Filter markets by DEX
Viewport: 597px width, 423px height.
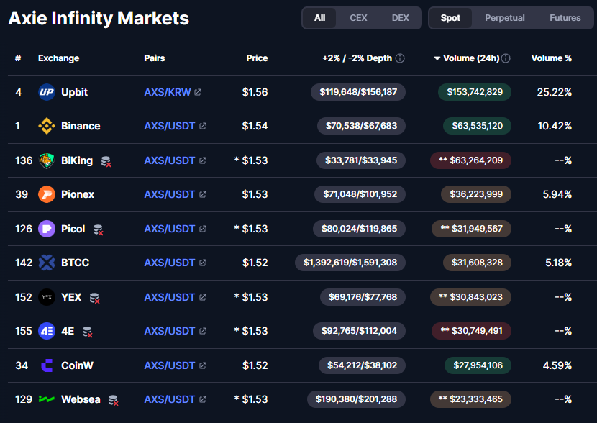pyautogui.click(x=400, y=18)
